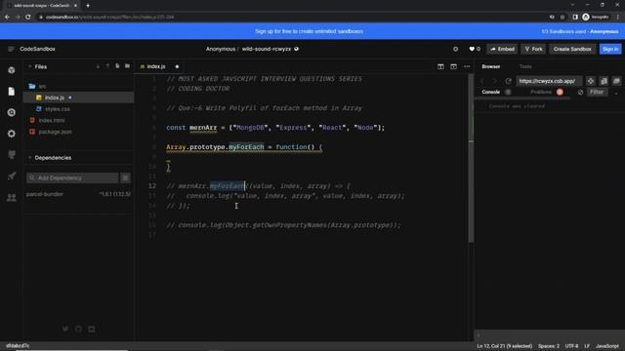This screenshot has height=351, width=625.
Task: Switch to the index.js editor tab
Action: (x=156, y=66)
